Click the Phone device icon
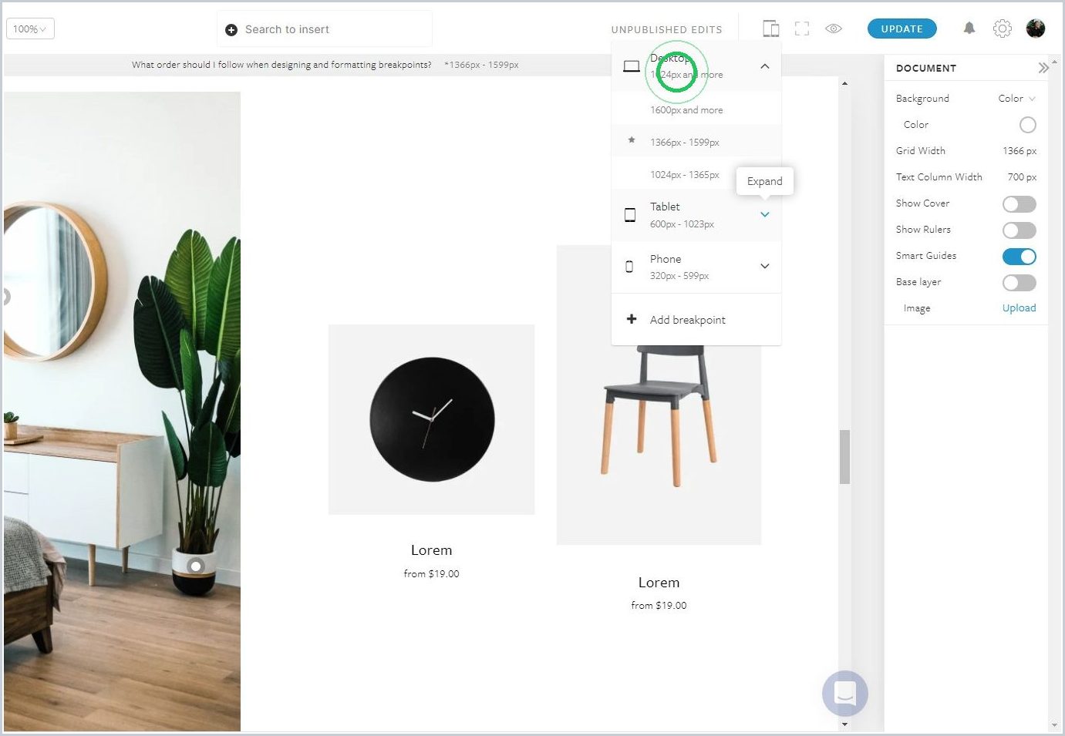The image size is (1065, 736). pos(629,267)
